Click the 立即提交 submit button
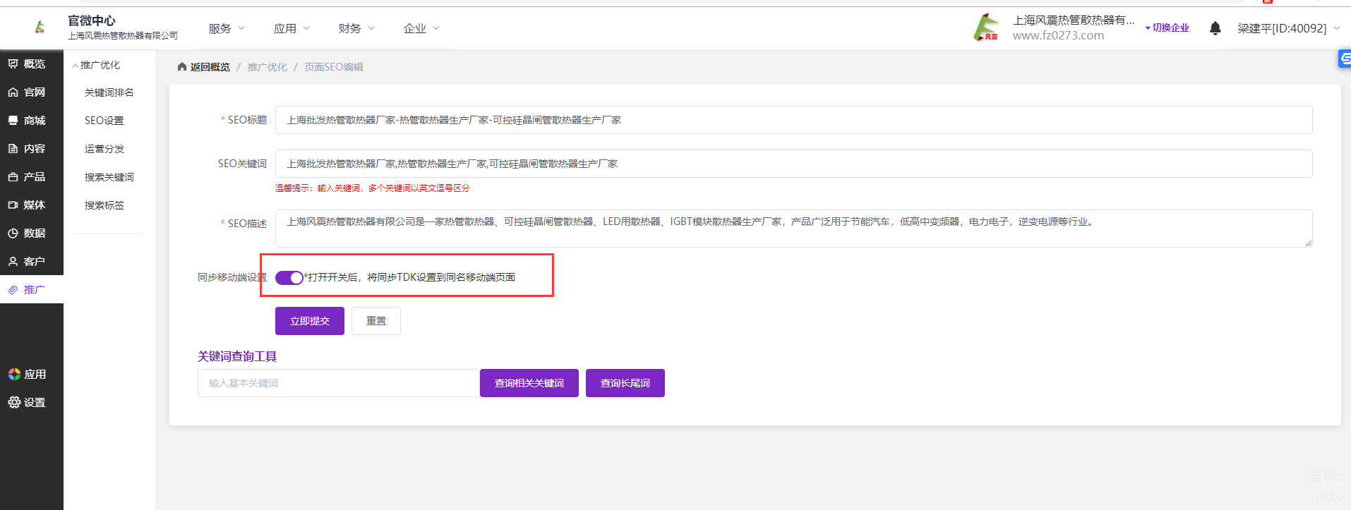The width and height of the screenshot is (1351, 510). pos(310,321)
